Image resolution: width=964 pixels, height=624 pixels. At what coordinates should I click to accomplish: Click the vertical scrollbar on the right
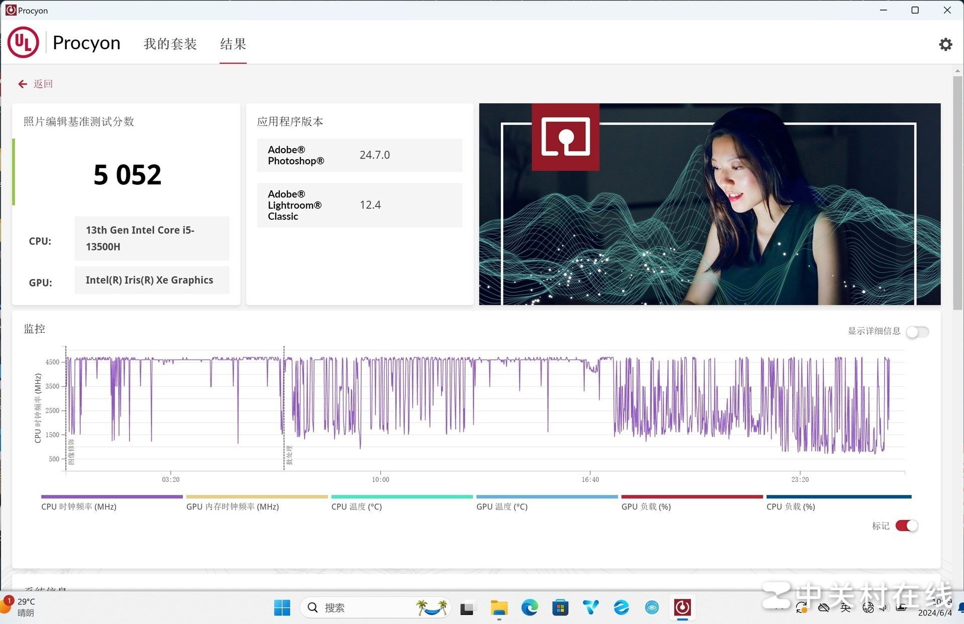957,201
